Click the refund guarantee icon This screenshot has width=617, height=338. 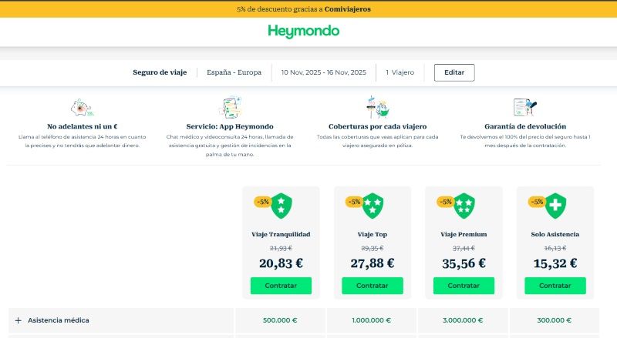pos(524,108)
